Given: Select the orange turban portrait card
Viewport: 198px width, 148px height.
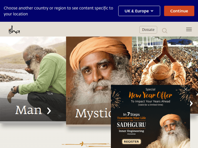Looking at the screenshot, I should (x=88, y=80).
